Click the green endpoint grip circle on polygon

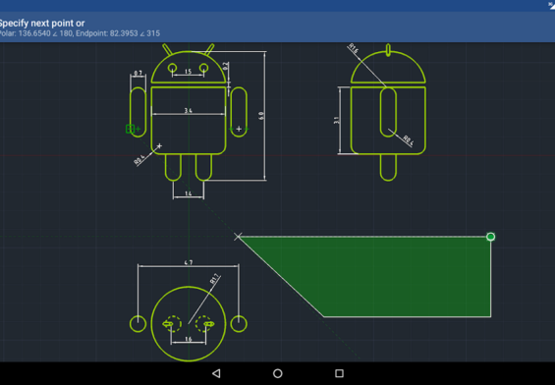490,237
